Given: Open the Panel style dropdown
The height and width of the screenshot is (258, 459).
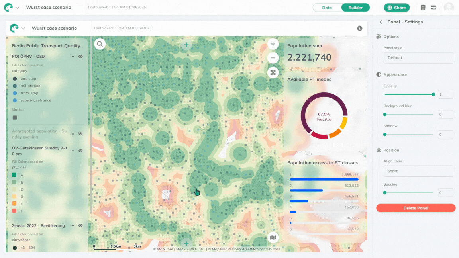Looking at the screenshot, I should (418, 58).
